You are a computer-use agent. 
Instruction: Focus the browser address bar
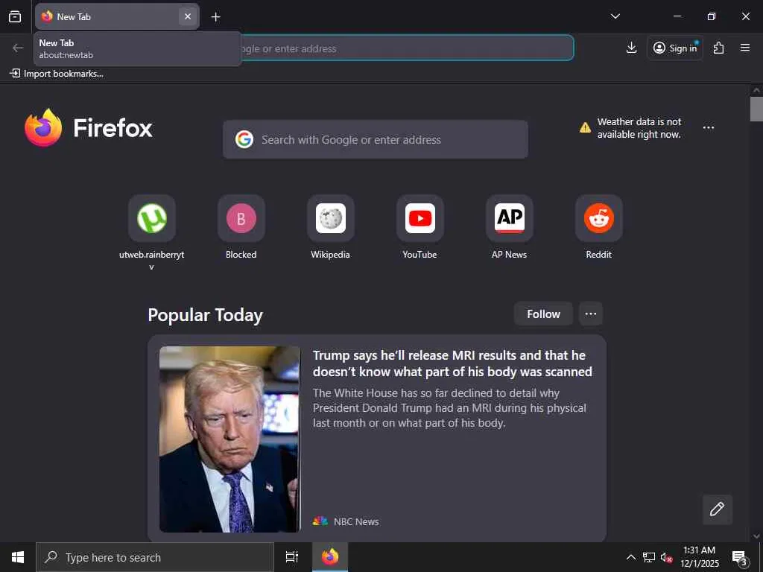tap(406, 48)
